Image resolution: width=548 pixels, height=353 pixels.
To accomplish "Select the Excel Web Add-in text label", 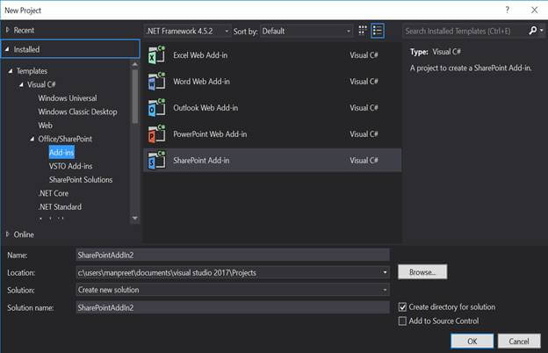I will (x=200, y=55).
